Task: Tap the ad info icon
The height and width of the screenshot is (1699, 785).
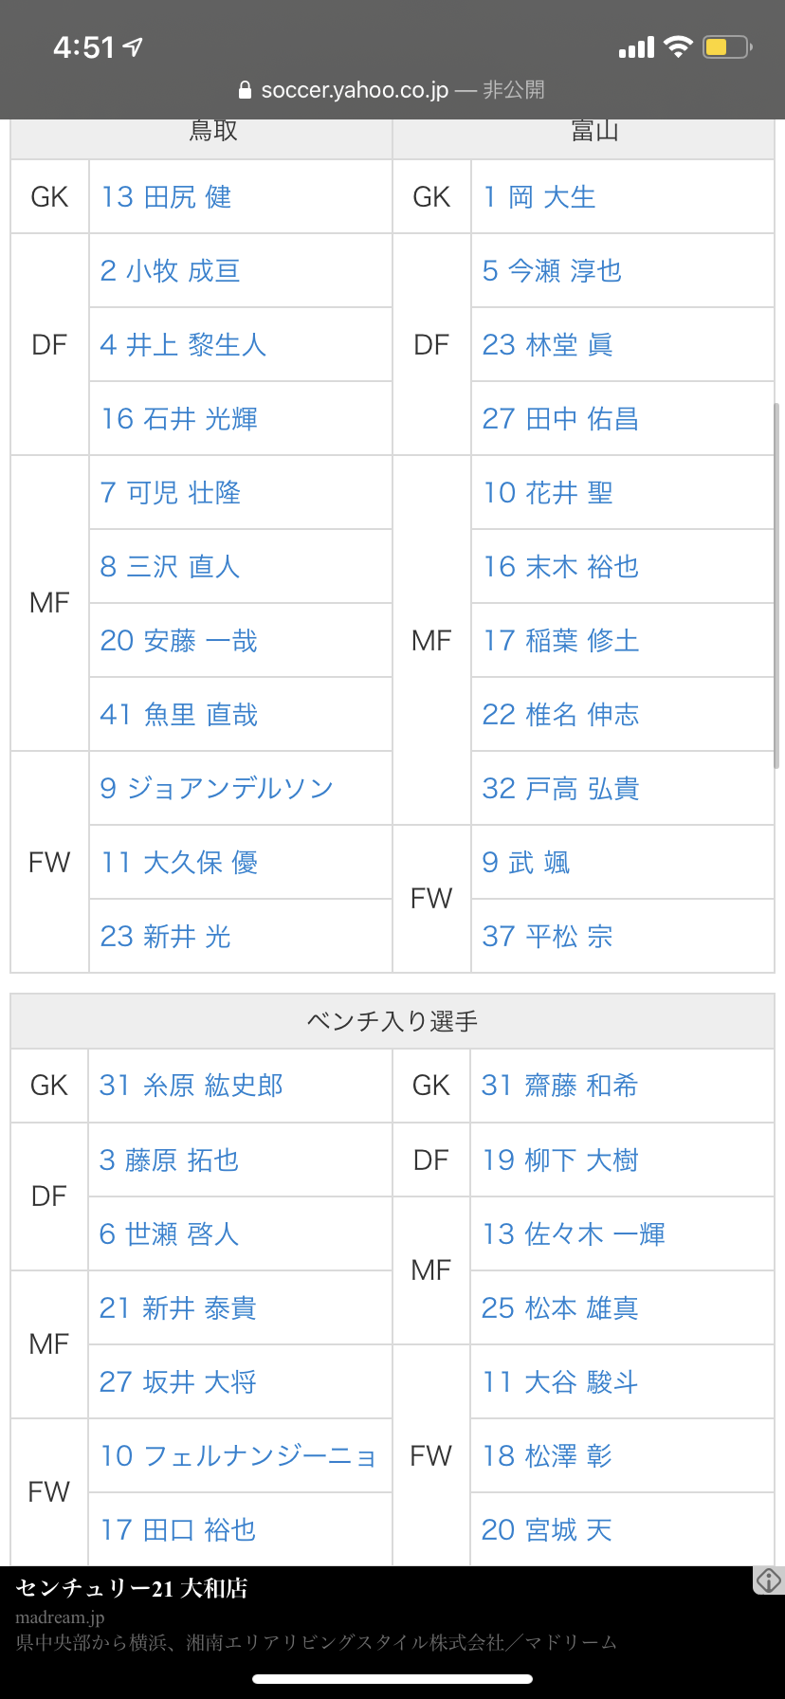Action: tap(768, 1580)
